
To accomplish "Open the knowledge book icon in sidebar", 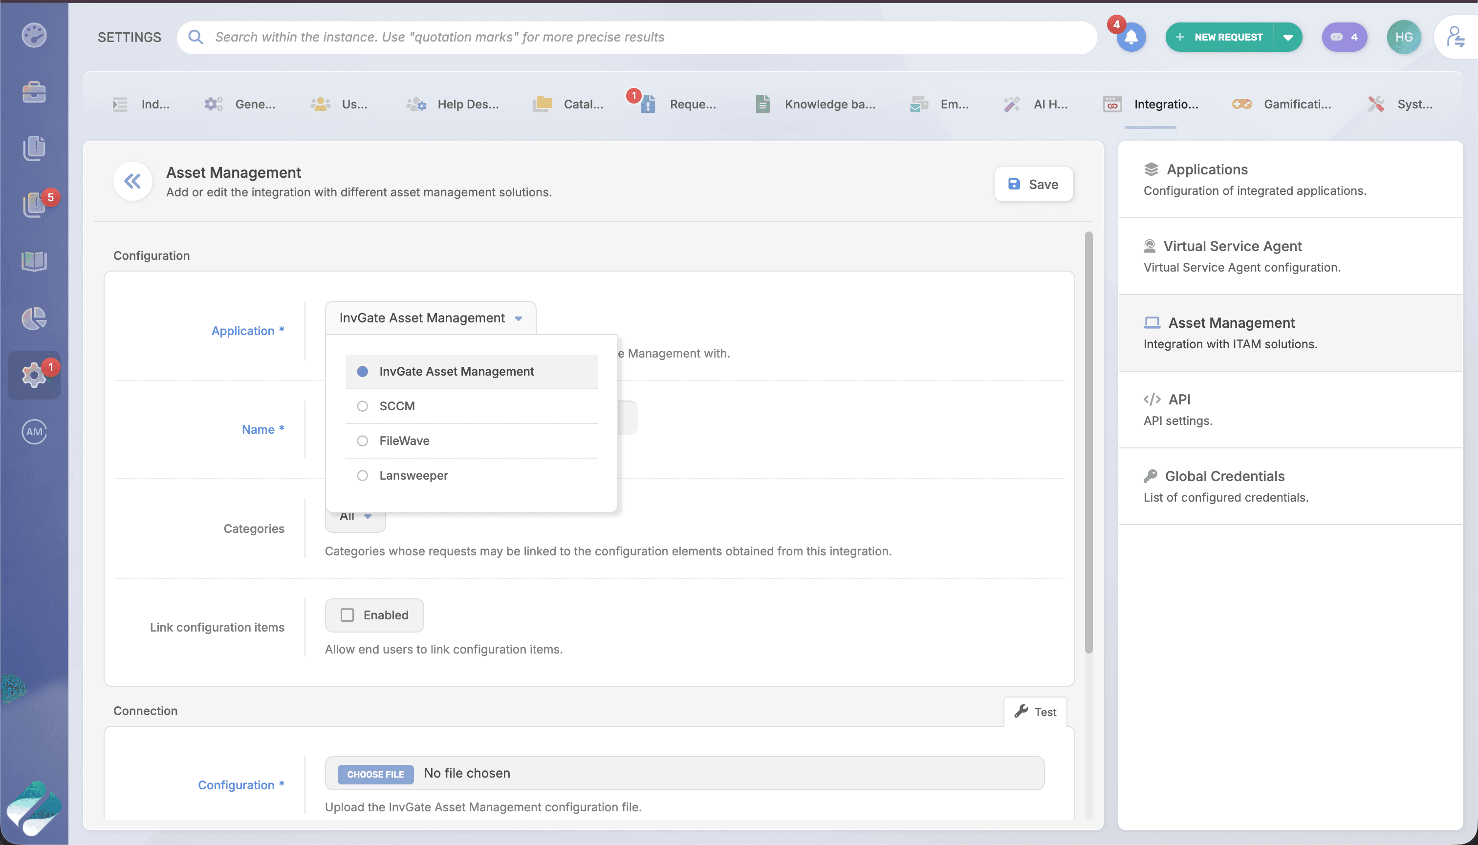I will [34, 261].
